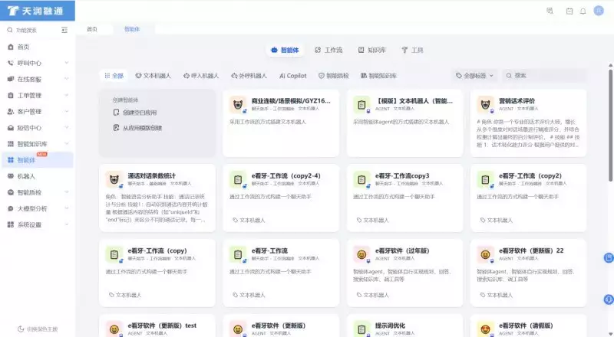The image size is (614, 337).
Task: Toggle dark theme at sidebar bottom
Action: coord(38,329)
